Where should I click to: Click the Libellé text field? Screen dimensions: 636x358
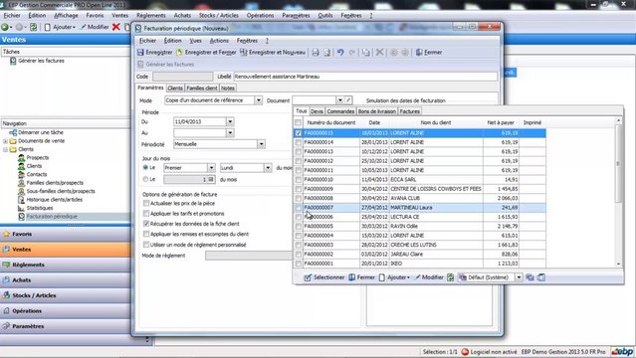[x=365, y=77]
